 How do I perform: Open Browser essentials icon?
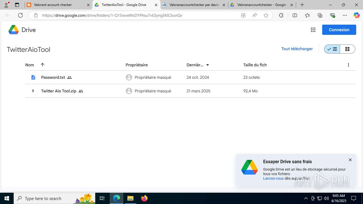332,15
